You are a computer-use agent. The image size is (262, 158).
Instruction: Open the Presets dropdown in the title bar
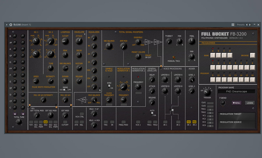pyautogui.click(x=241, y=25)
